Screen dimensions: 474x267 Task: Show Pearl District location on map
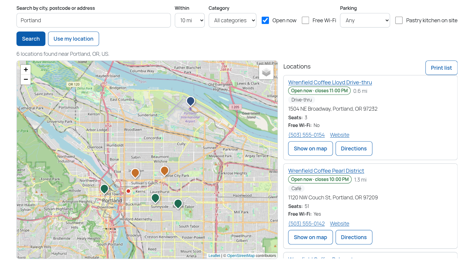pyautogui.click(x=310, y=237)
